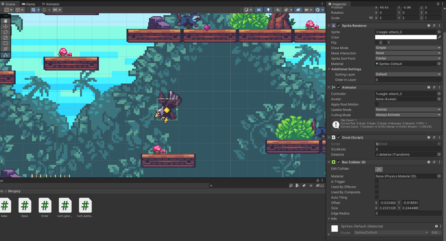Open Draw Mode dropdown
The image size is (446, 241).
point(408,48)
